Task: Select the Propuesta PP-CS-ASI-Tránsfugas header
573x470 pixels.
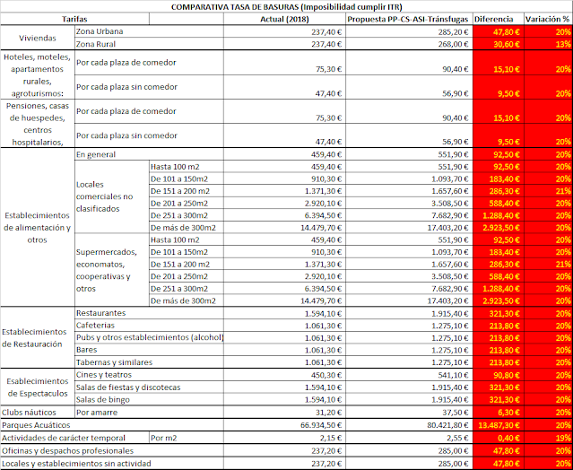Action: 409,19
